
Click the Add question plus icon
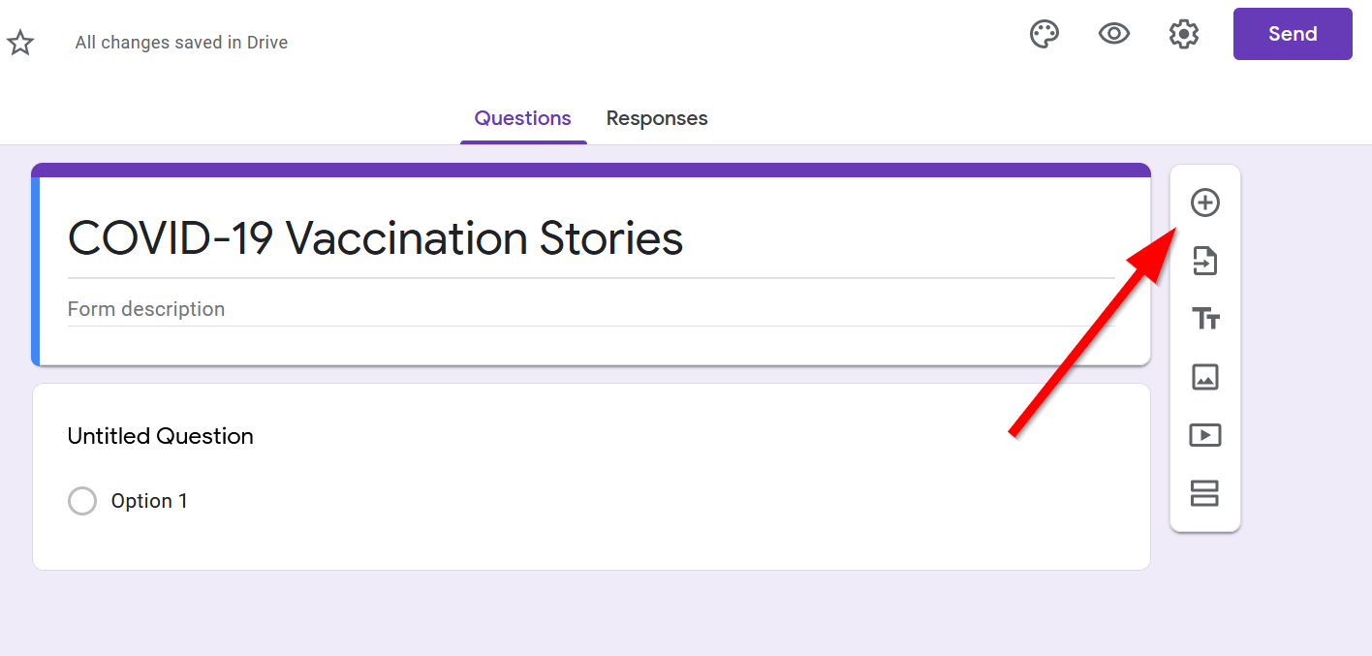(x=1204, y=203)
